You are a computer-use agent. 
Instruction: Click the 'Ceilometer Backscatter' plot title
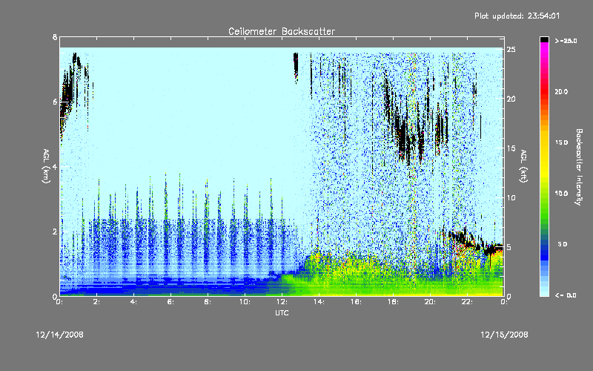pos(282,31)
